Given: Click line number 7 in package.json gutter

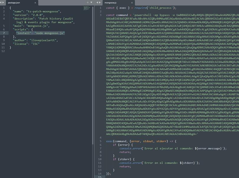Looking at the screenshot, I should tap(4, 33).
